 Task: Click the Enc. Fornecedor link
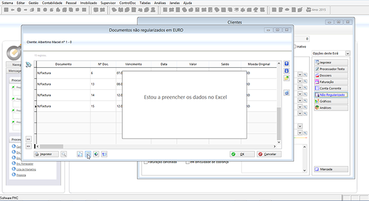[x=25, y=164]
